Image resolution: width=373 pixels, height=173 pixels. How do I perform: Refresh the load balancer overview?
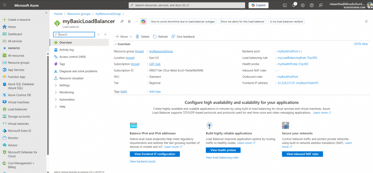click(160, 37)
